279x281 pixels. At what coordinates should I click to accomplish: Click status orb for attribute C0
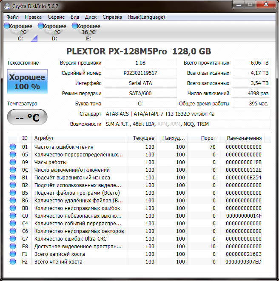[x=13, y=216]
